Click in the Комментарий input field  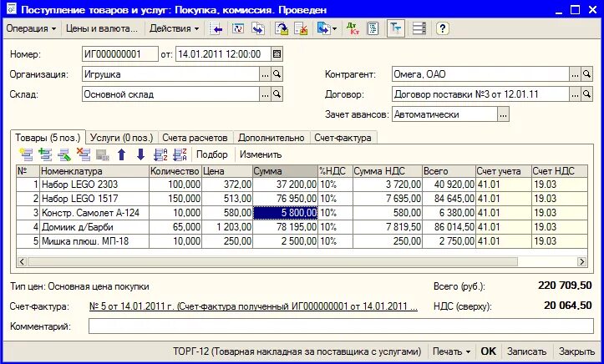pos(341,326)
